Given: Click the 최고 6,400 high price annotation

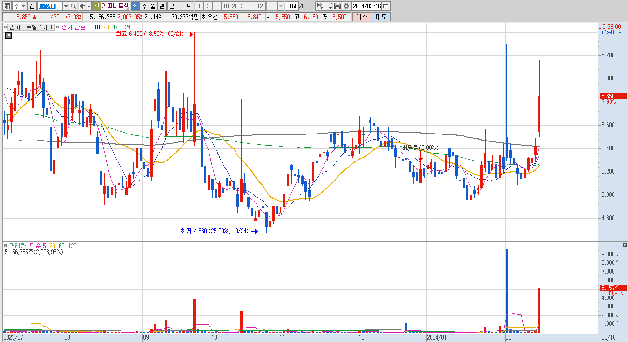Looking at the screenshot, I should (150, 34).
